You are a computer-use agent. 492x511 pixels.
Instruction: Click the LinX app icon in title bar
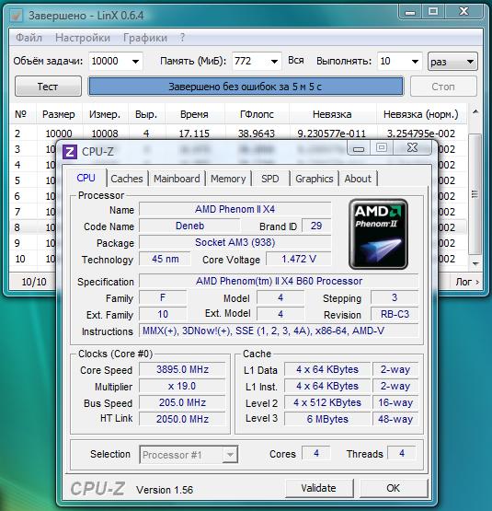[16, 16]
